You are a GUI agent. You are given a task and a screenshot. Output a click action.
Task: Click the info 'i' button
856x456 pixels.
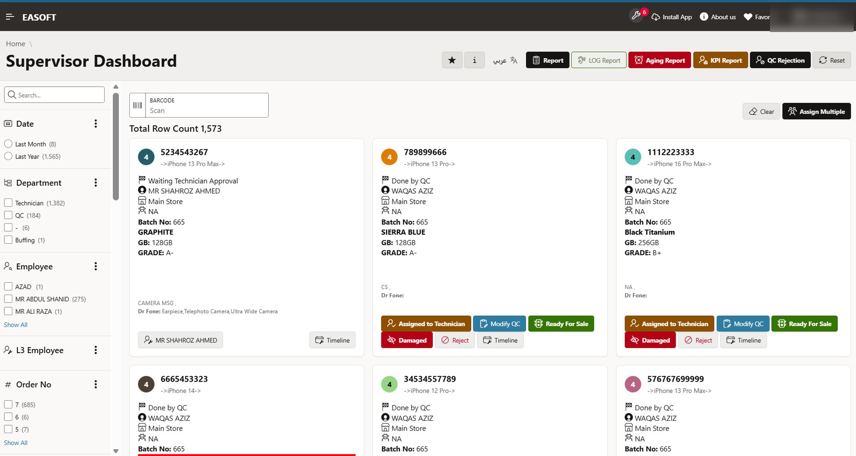(474, 60)
